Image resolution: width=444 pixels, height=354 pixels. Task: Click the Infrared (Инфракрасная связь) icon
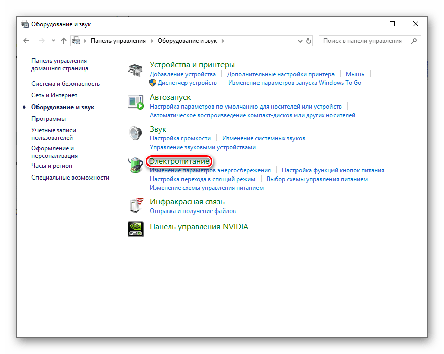(x=135, y=205)
